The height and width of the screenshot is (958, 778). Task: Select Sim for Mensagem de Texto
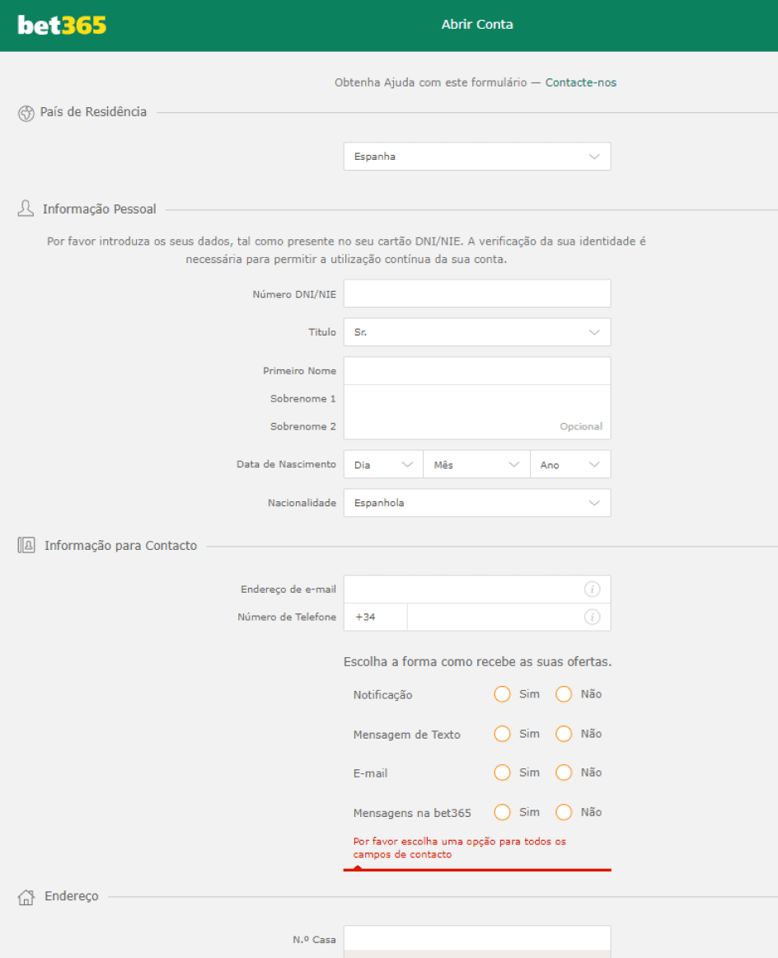click(502, 734)
